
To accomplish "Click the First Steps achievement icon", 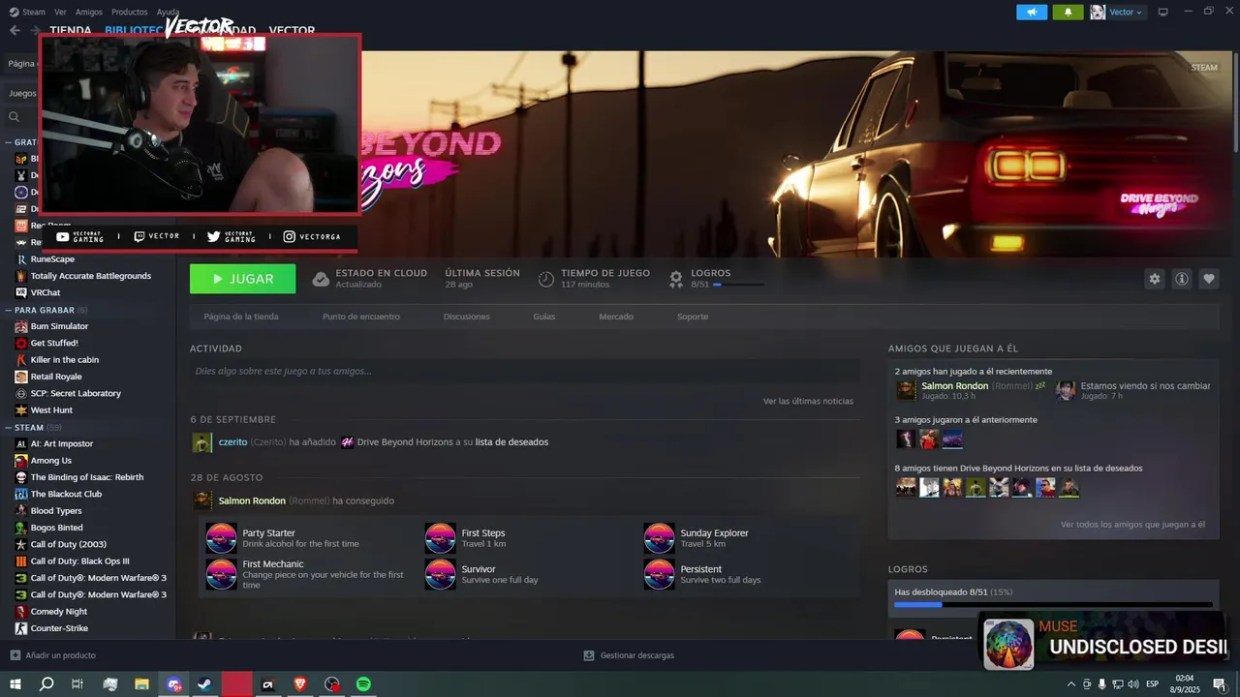I will pyautogui.click(x=440, y=538).
